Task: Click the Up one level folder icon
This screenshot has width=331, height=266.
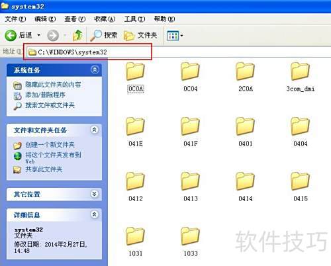Action: coord(77,35)
